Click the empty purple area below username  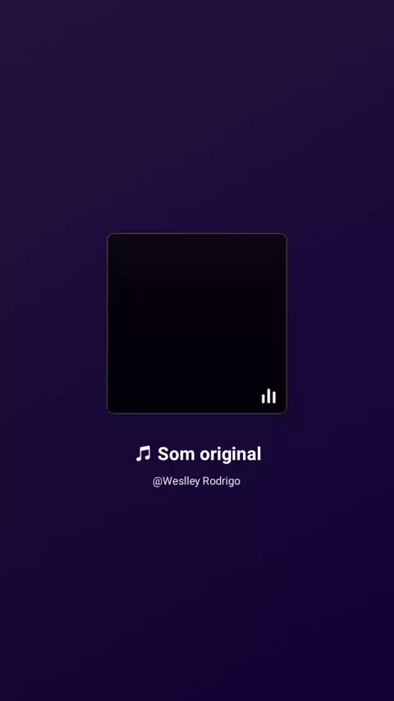[197, 594]
